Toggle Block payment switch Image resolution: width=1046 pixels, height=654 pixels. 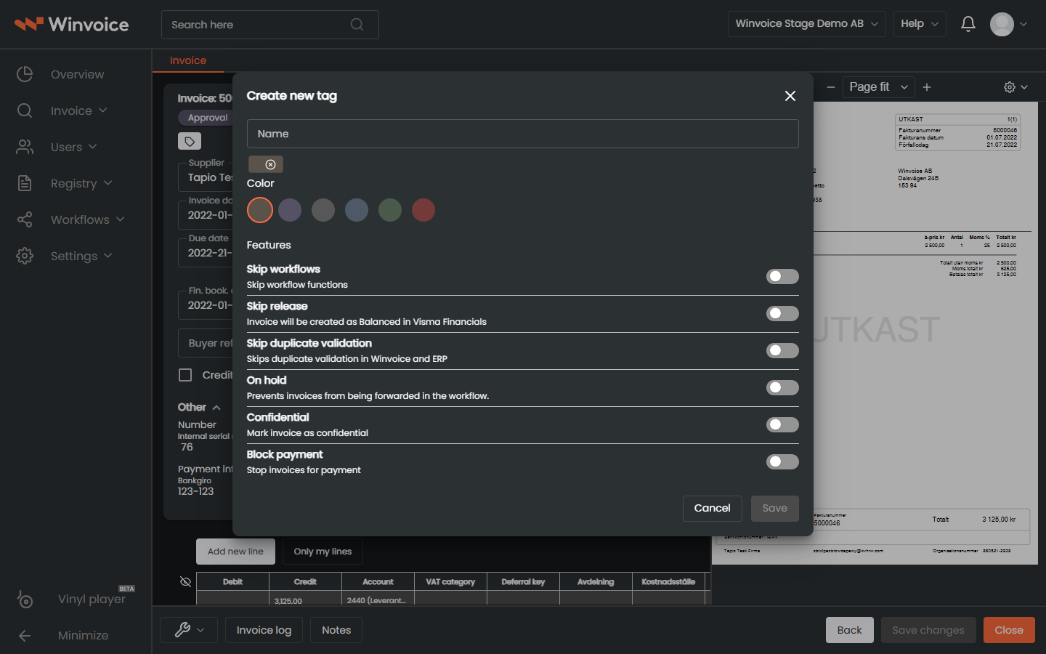(782, 461)
